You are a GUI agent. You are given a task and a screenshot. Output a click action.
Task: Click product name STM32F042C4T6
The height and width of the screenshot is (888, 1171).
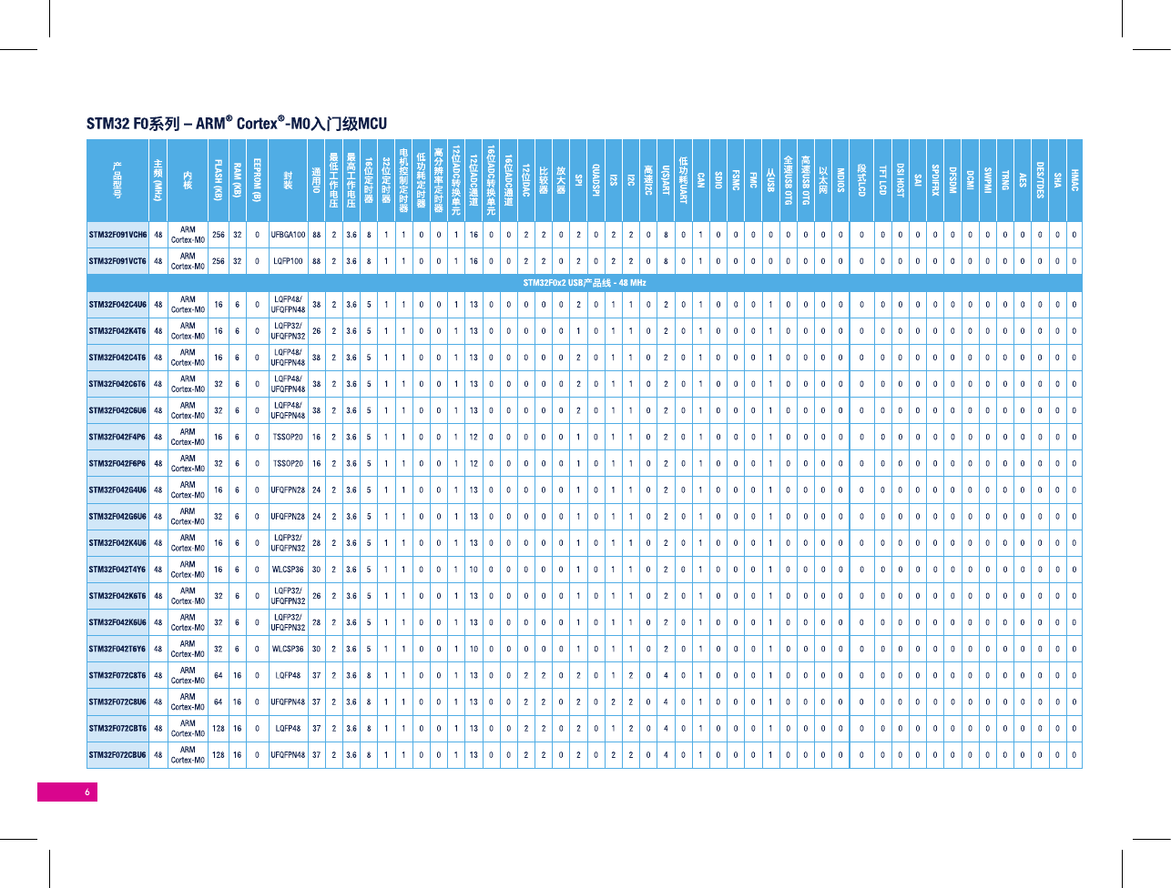point(117,358)
